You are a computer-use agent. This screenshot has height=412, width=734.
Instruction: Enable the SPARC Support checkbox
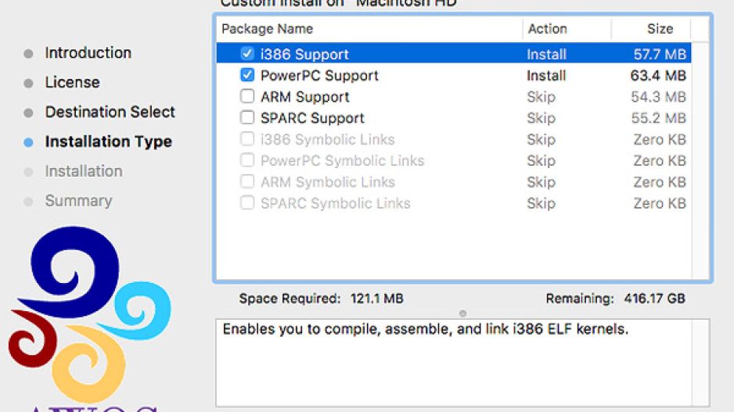click(x=247, y=117)
